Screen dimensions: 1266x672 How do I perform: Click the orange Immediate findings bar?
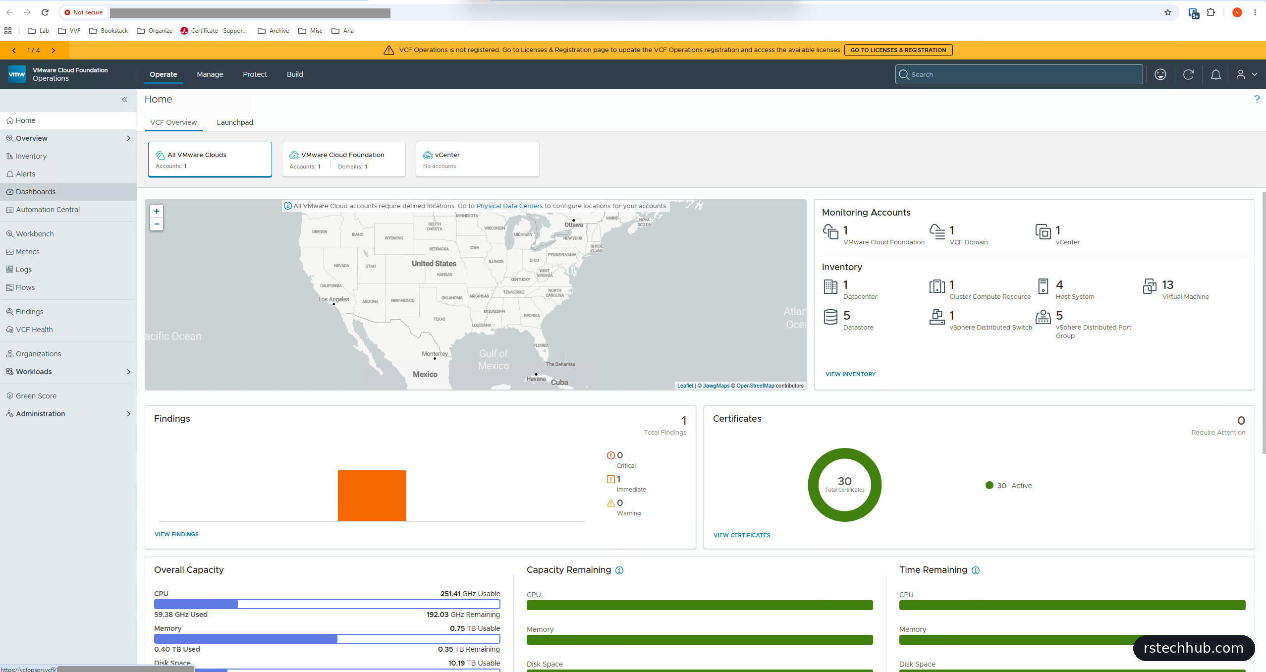(x=372, y=496)
